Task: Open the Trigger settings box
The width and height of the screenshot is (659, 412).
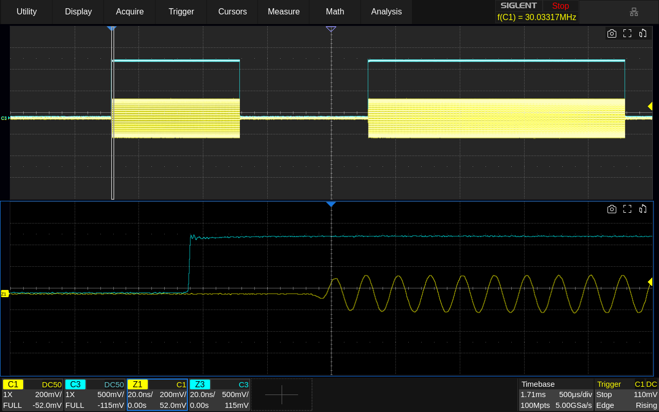Action: pos(626,394)
